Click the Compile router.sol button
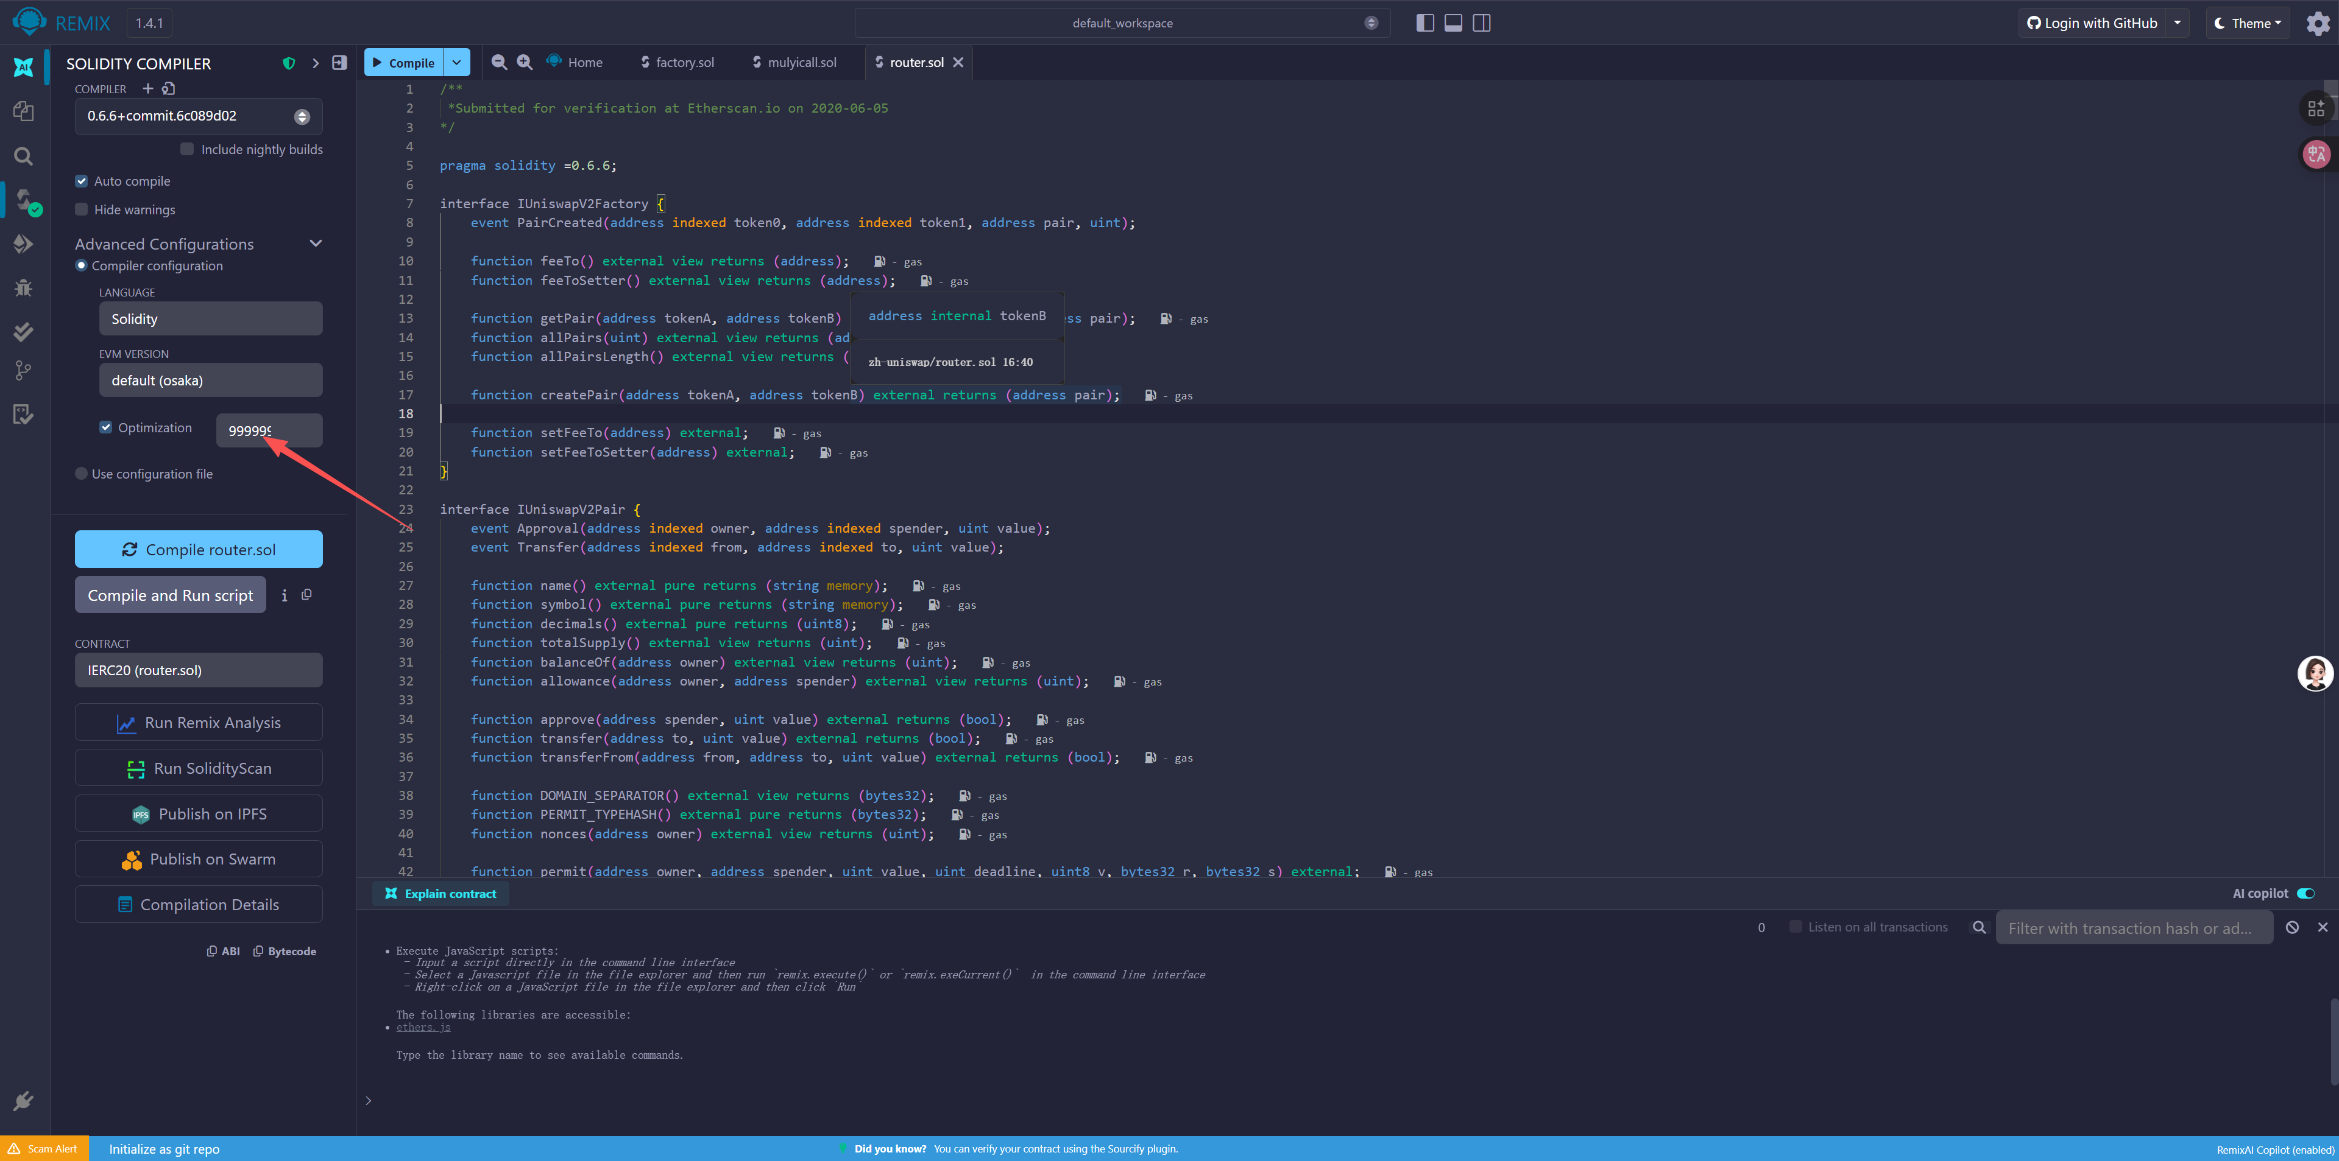Viewport: 2339px width, 1161px height. pyautogui.click(x=198, y=550)
